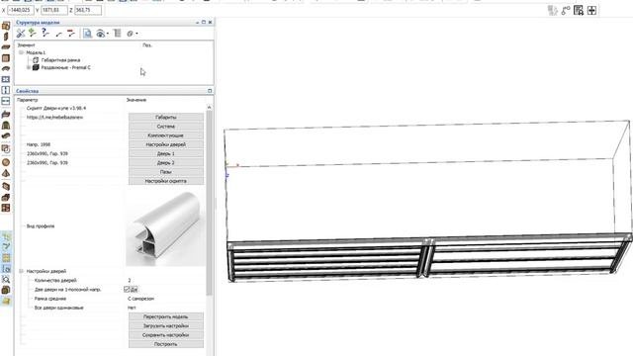Viewport: 633px width, 356px height.
Task: Click the document search icon at top right
Action: coord(579,11)
